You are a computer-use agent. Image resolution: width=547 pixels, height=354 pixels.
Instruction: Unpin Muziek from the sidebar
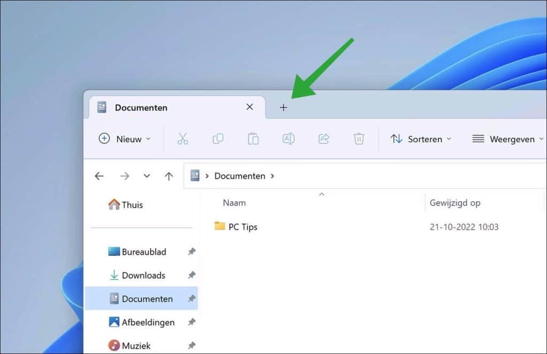click(191, 345)
